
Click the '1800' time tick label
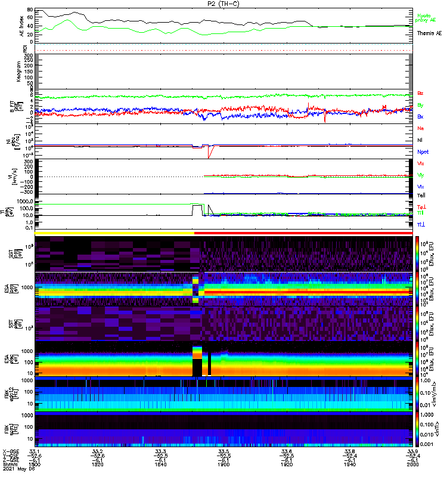click(x=35, y=464)
